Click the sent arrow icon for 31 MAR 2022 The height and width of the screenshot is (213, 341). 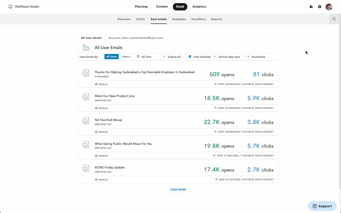pos(214,155)
